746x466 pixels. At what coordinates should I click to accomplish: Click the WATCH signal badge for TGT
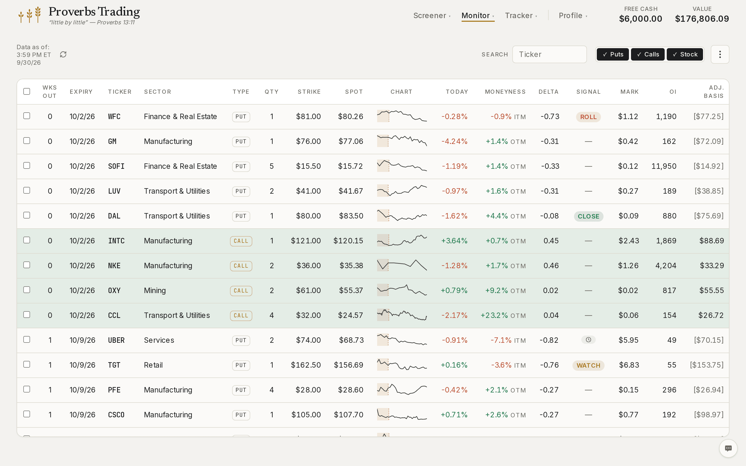[x=588, y=366]
